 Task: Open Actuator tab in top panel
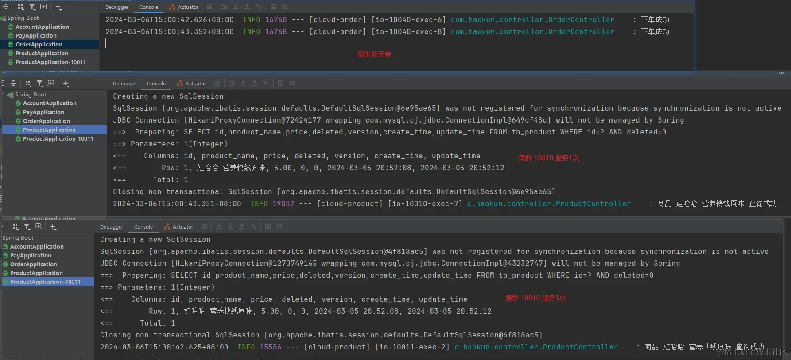184,7
